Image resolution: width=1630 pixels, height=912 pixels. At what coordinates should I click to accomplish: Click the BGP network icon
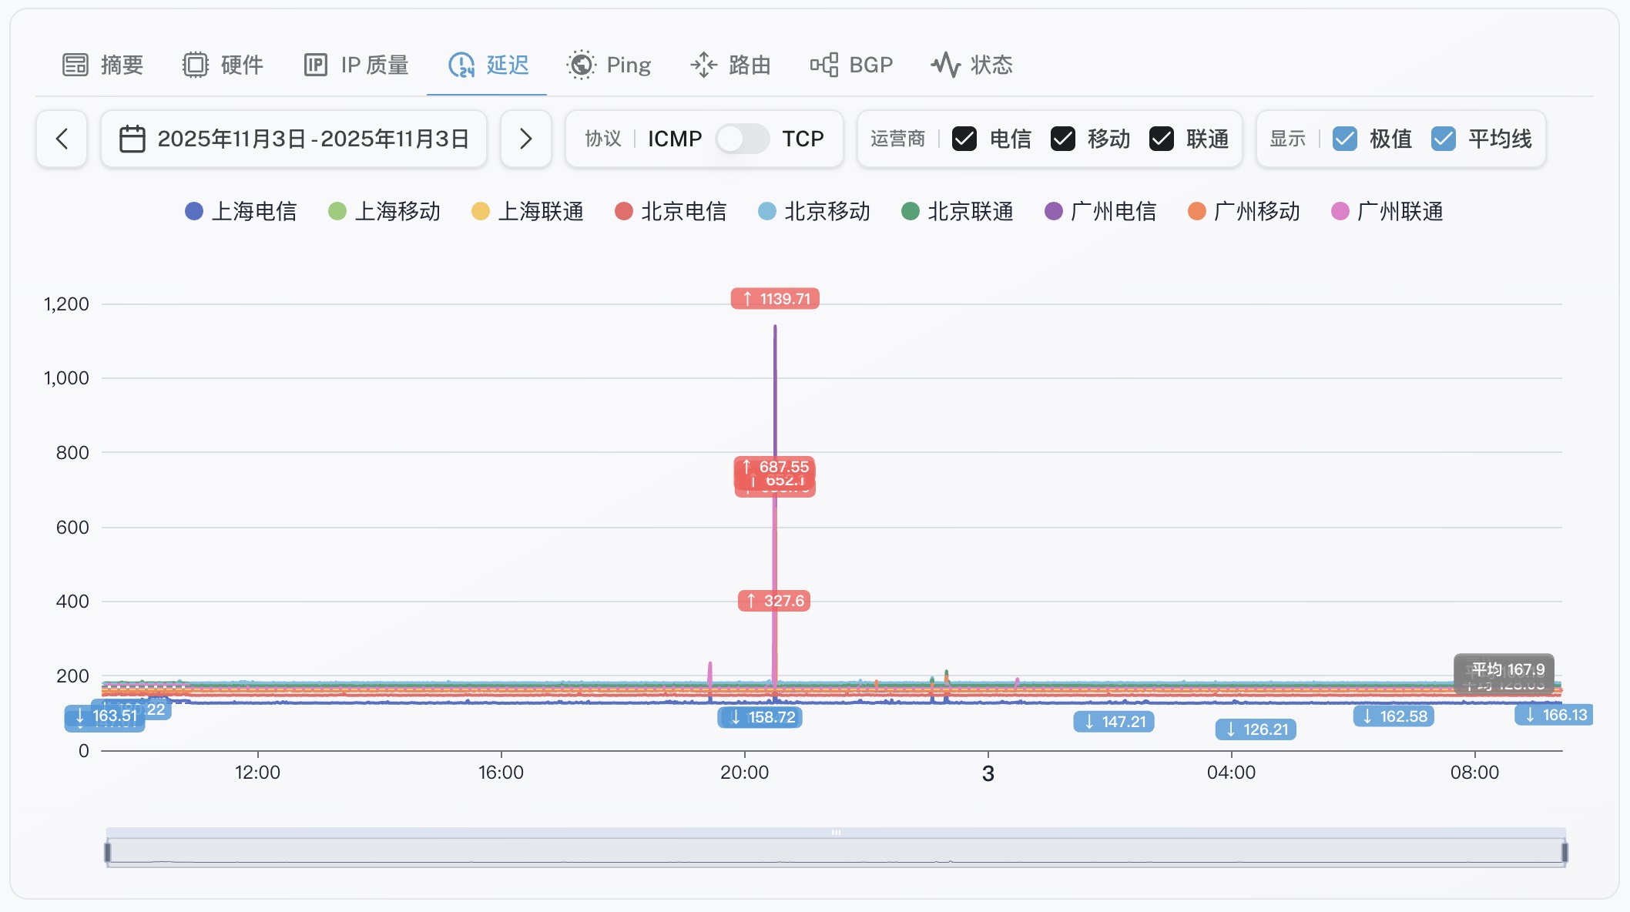tap(823, 65)
